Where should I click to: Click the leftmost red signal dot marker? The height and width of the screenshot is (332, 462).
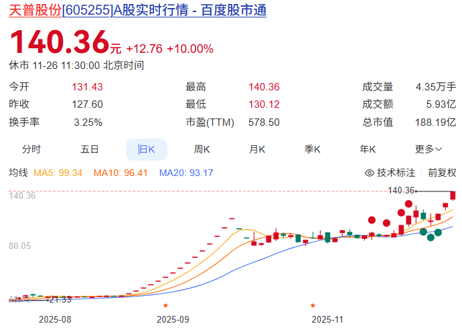[372, 219]
